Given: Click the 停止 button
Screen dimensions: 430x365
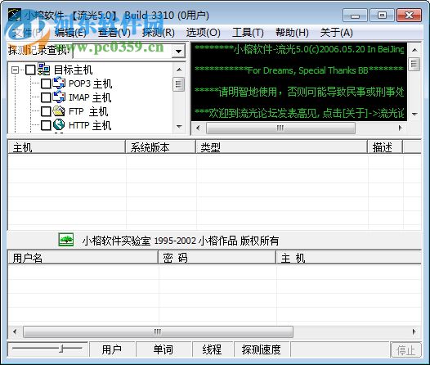Looking at the screenshot, I should pos(405,350).
